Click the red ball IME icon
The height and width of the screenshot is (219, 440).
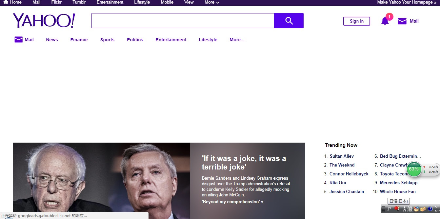(397, 209)
